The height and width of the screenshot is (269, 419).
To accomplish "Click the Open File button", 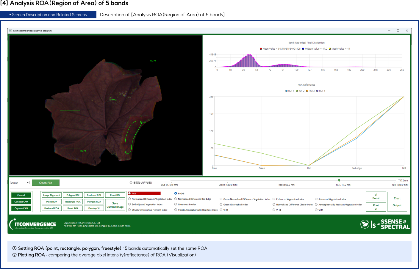I will 46,183.
